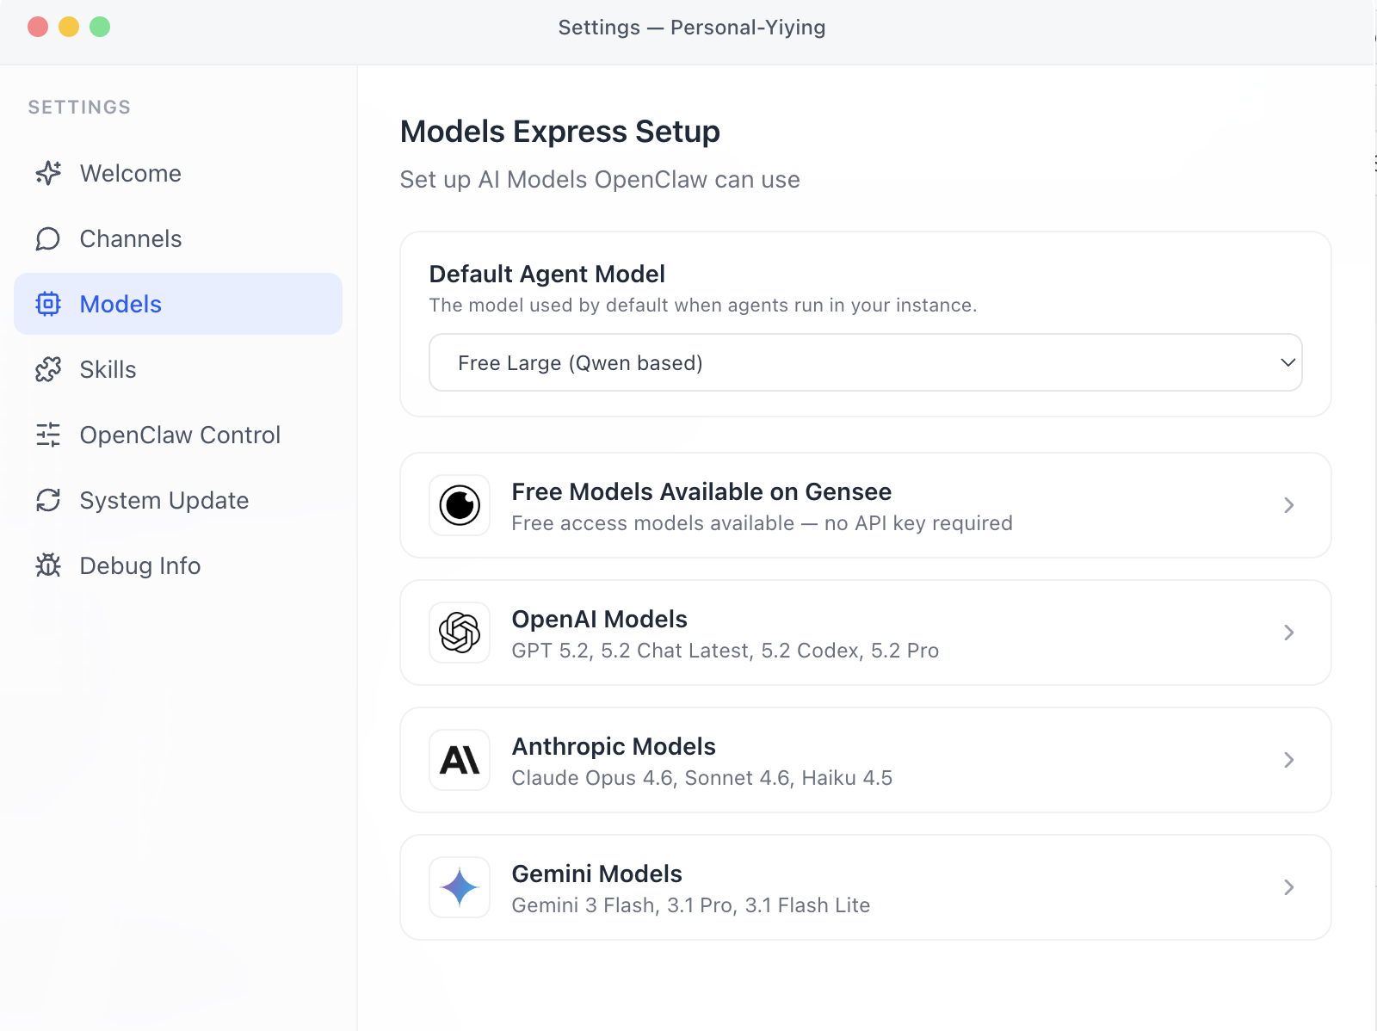The height and width of the screenshot is (1031, 1377).
Task: Click the OpenClaw Control sliders icon
Action: coord(48,435)
